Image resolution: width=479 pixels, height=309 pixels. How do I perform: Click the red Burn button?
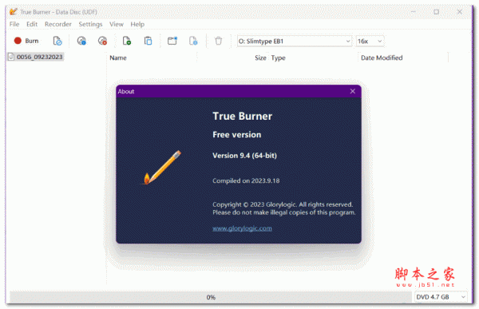pos(26,41)
